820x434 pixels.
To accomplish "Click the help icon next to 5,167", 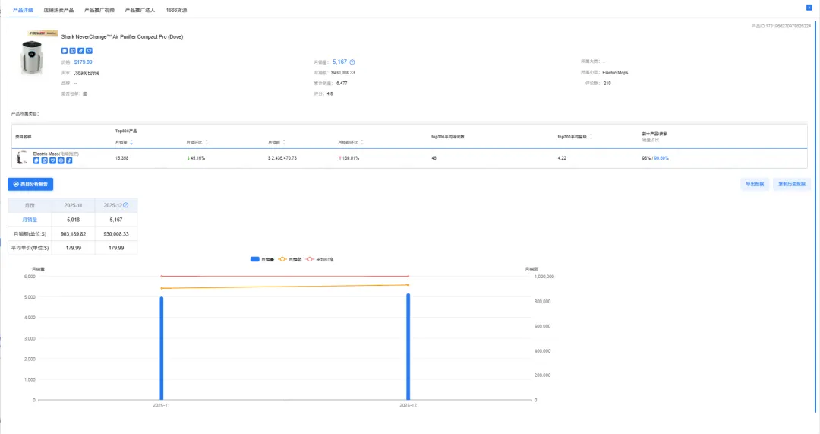I will [352, 62].
